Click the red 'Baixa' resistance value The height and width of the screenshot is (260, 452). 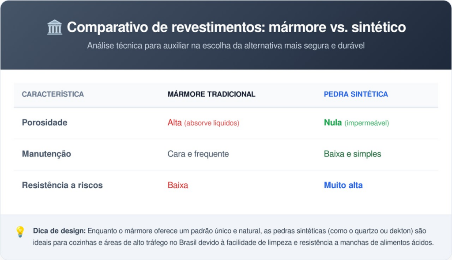tap(178, 185)
